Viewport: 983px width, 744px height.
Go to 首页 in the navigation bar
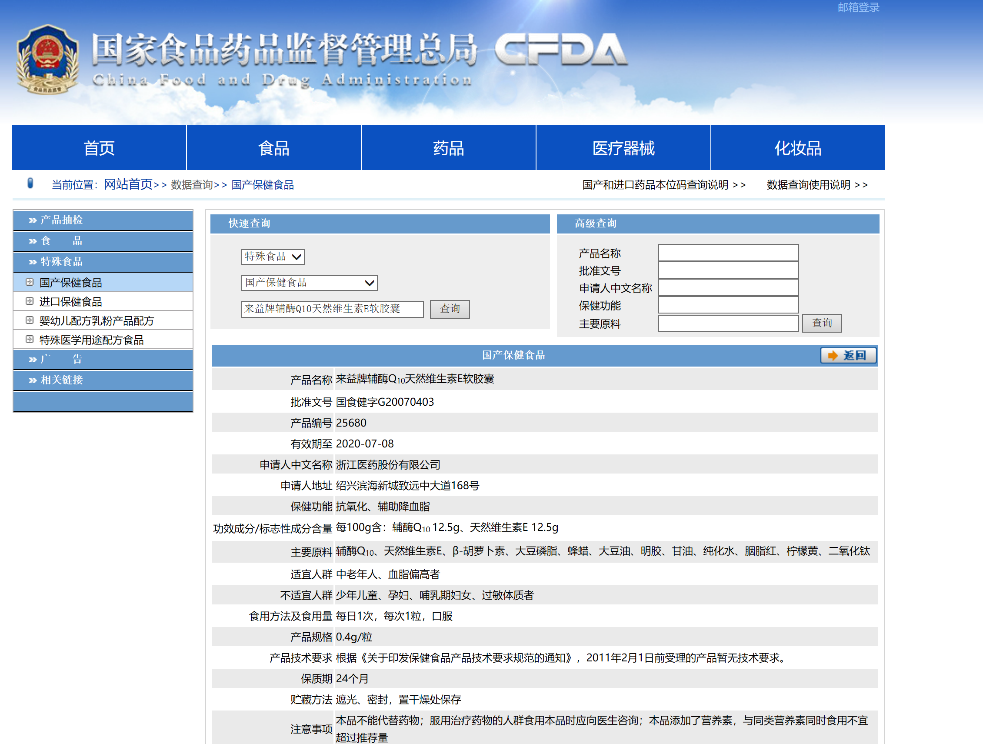[99, 147]
